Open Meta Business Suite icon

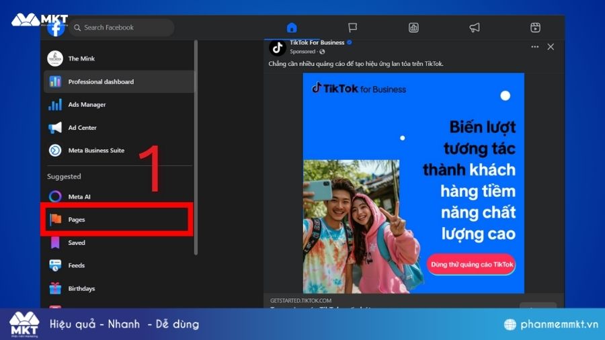point(55,151)
